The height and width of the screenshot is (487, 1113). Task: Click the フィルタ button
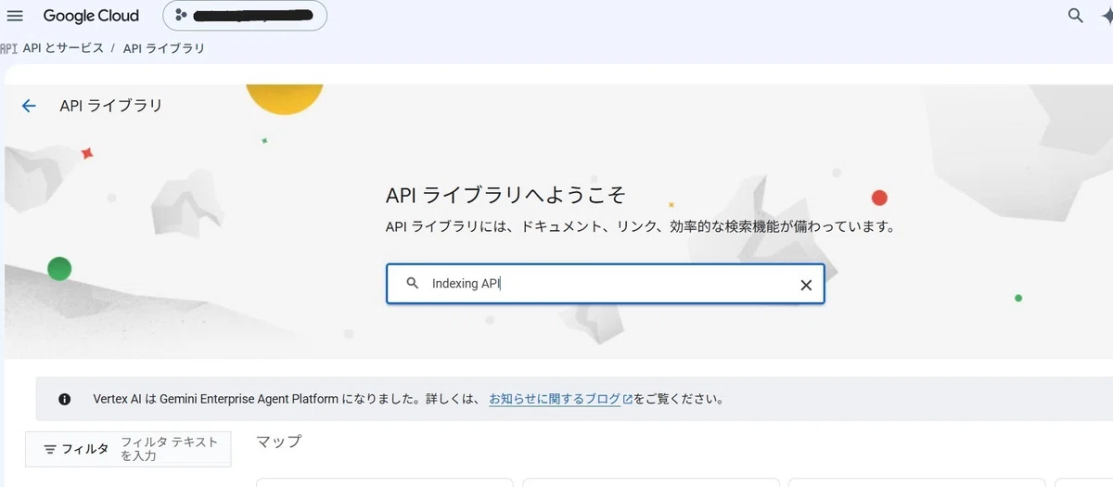(76, 449)
